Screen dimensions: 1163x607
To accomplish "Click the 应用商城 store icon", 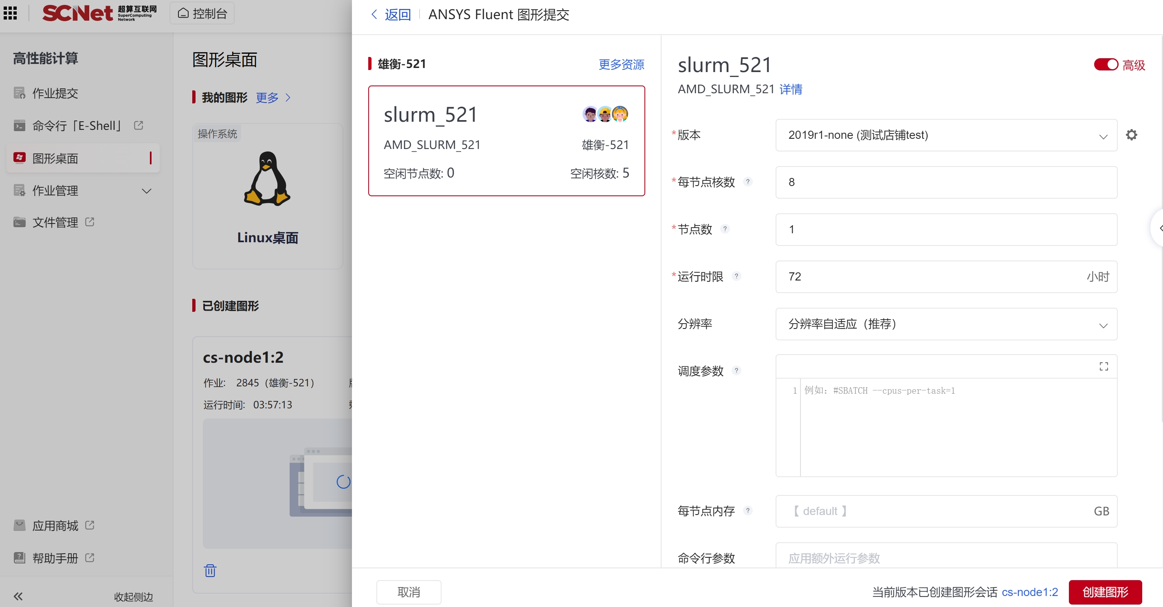I will (20, 525).
